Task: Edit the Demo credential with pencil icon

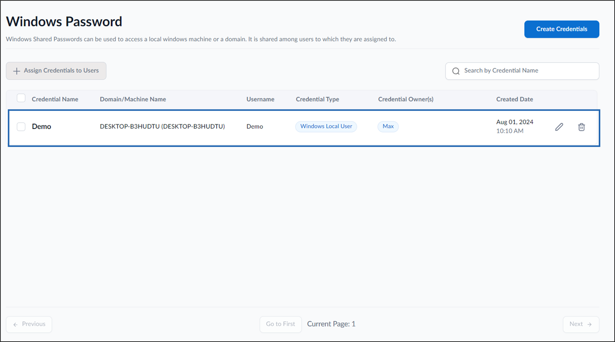Action: [x=559, y=127]
